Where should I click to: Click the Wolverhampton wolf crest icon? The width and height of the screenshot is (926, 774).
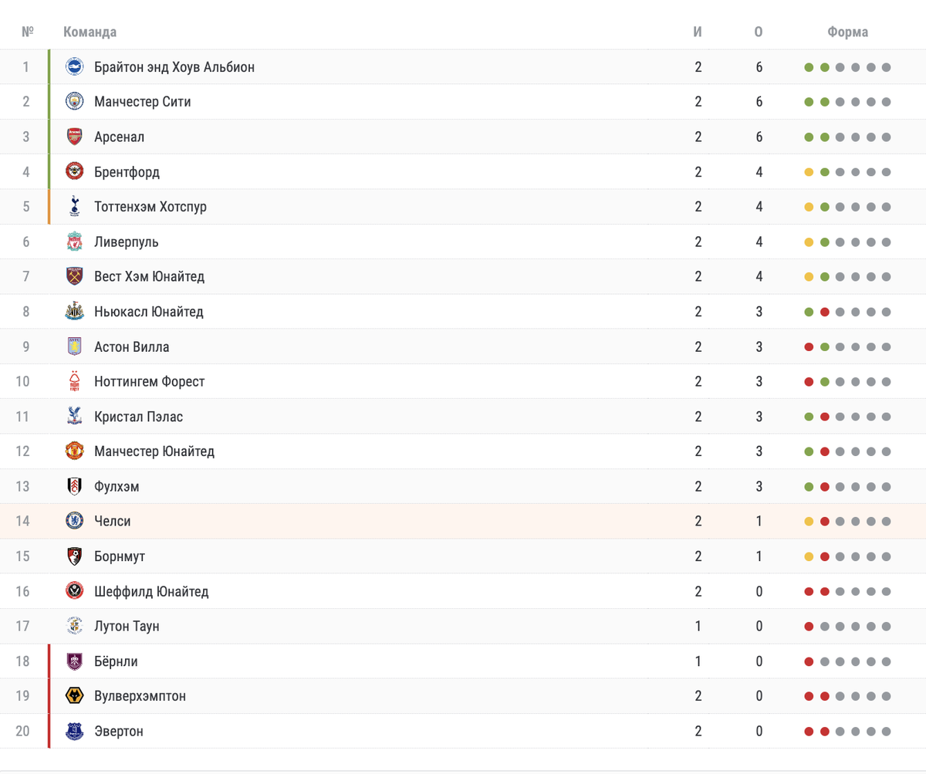74,696
